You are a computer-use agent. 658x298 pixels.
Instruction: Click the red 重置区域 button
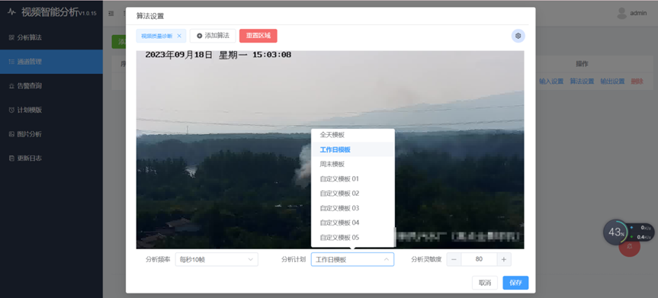pyautogui.click(x=258, y=36)
